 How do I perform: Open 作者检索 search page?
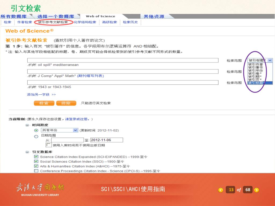point(24,22)
